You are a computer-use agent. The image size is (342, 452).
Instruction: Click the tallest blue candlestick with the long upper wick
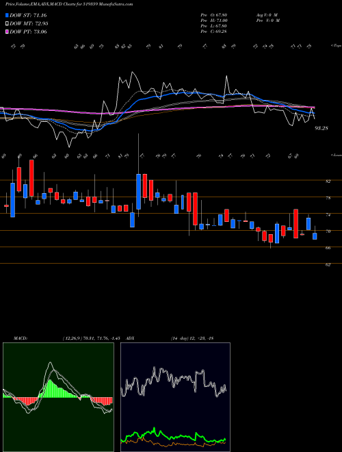138,191
